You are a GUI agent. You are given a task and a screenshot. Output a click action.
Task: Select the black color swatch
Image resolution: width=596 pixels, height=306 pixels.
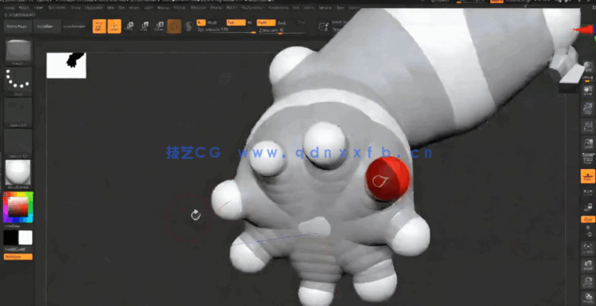pyautogui.click(x=10, y=238)
